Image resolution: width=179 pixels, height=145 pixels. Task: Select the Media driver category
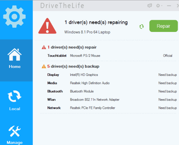point(52,83)
